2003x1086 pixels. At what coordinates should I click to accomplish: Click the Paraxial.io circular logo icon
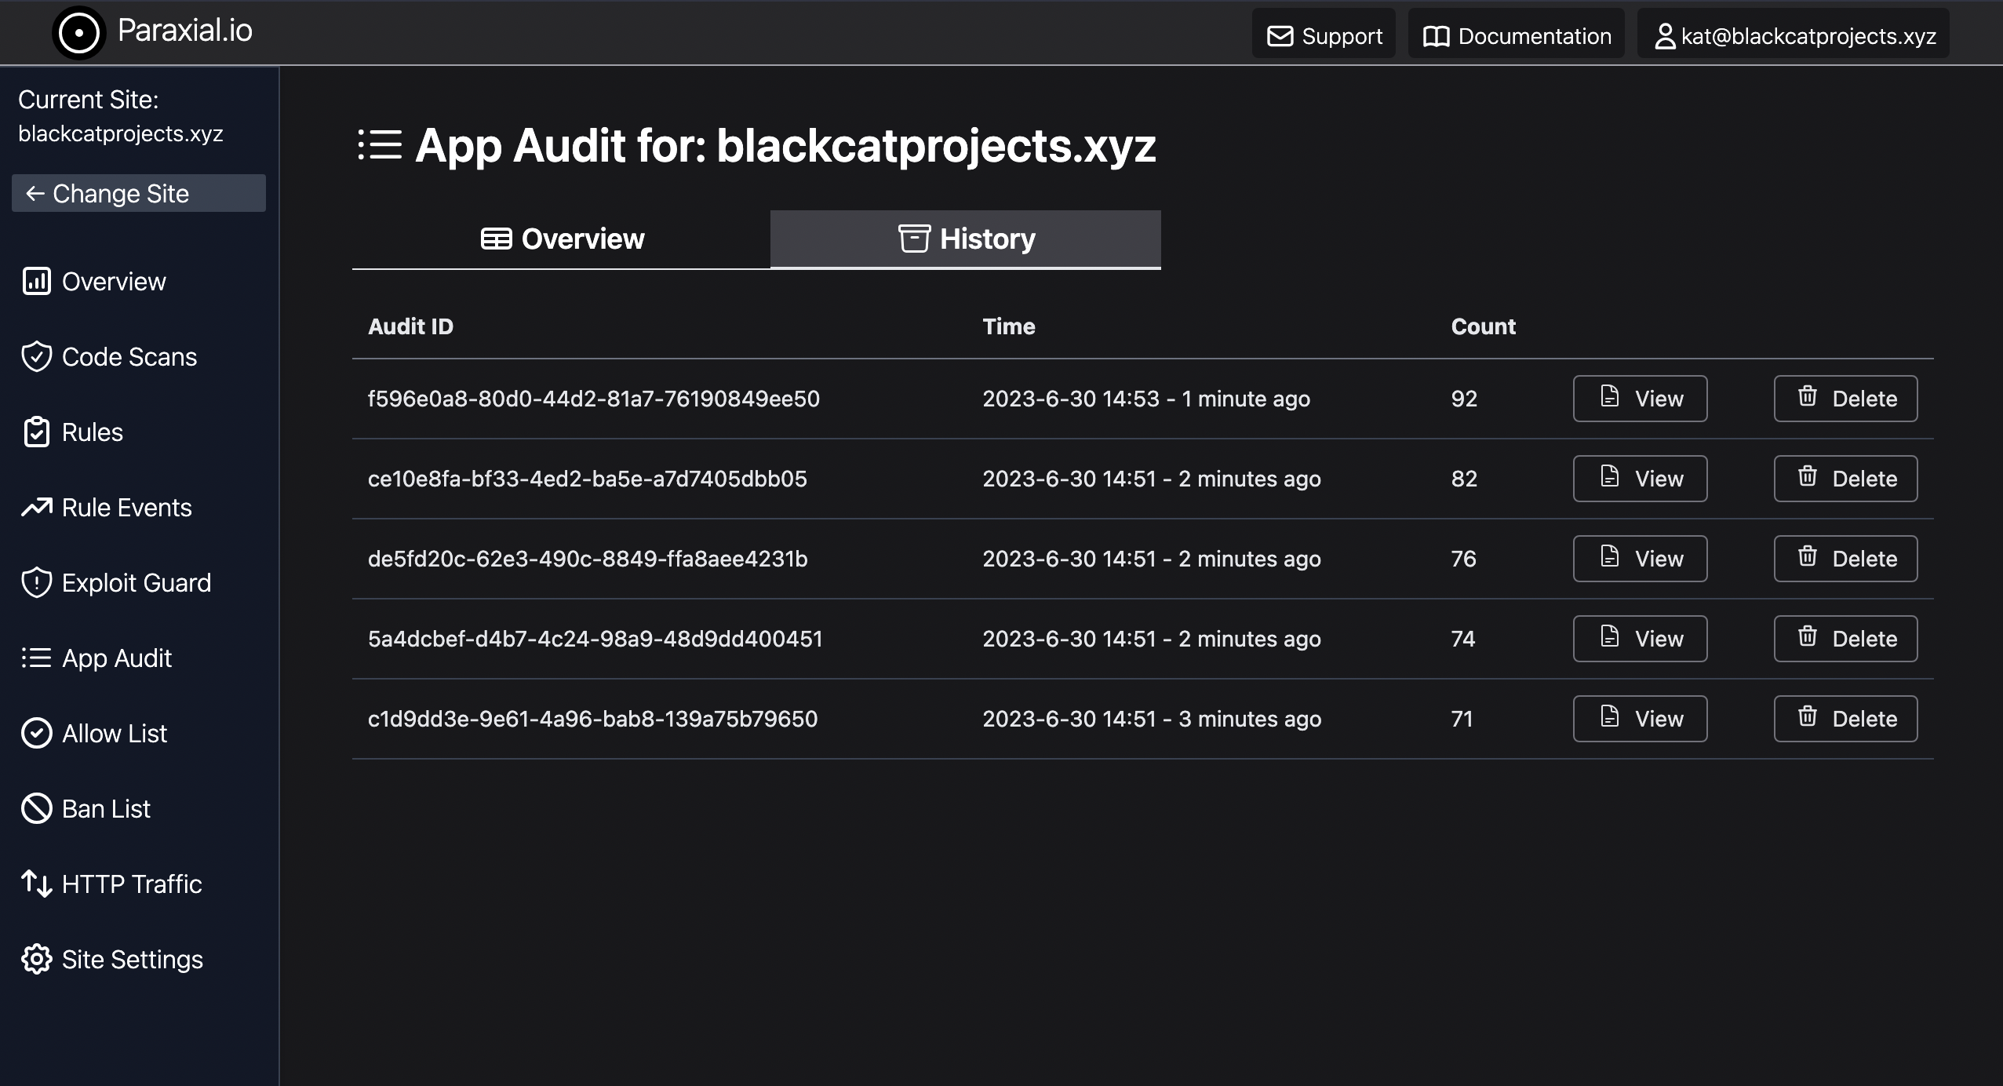click(78, 33)
